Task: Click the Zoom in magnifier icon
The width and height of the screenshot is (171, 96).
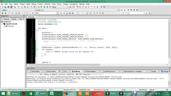Action: [116, 13]
